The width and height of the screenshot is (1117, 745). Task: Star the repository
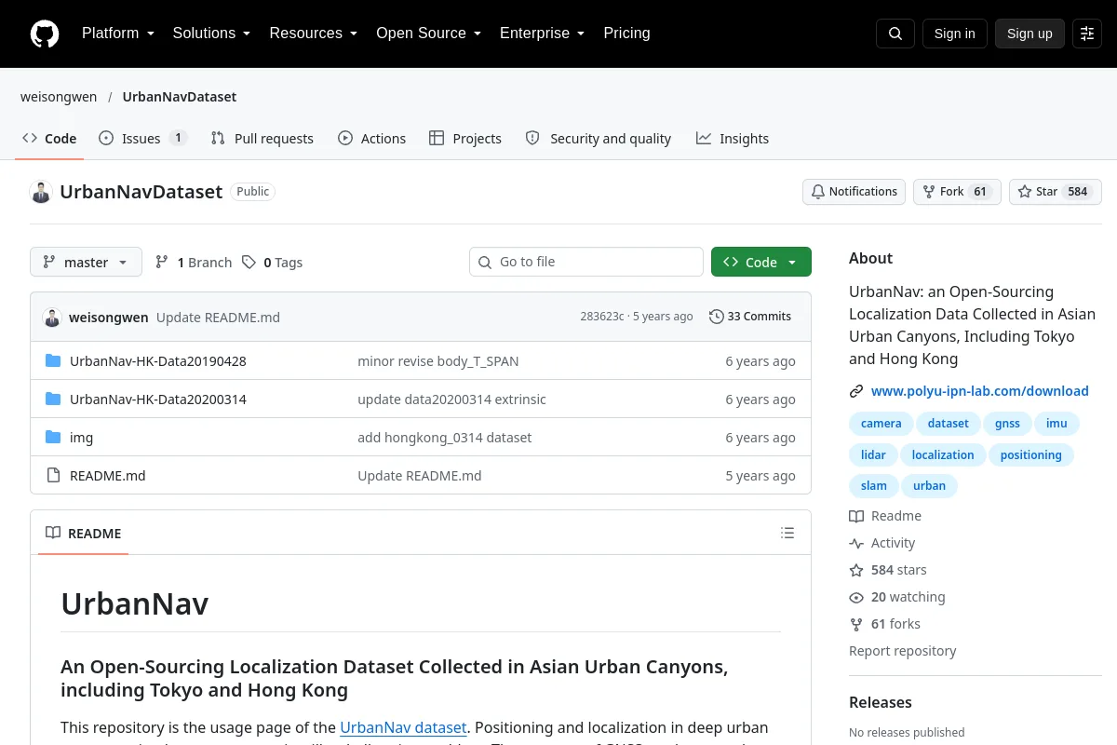coord(1056,192)
